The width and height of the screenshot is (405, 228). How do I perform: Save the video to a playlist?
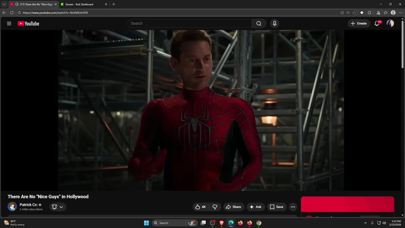[277, 207]
